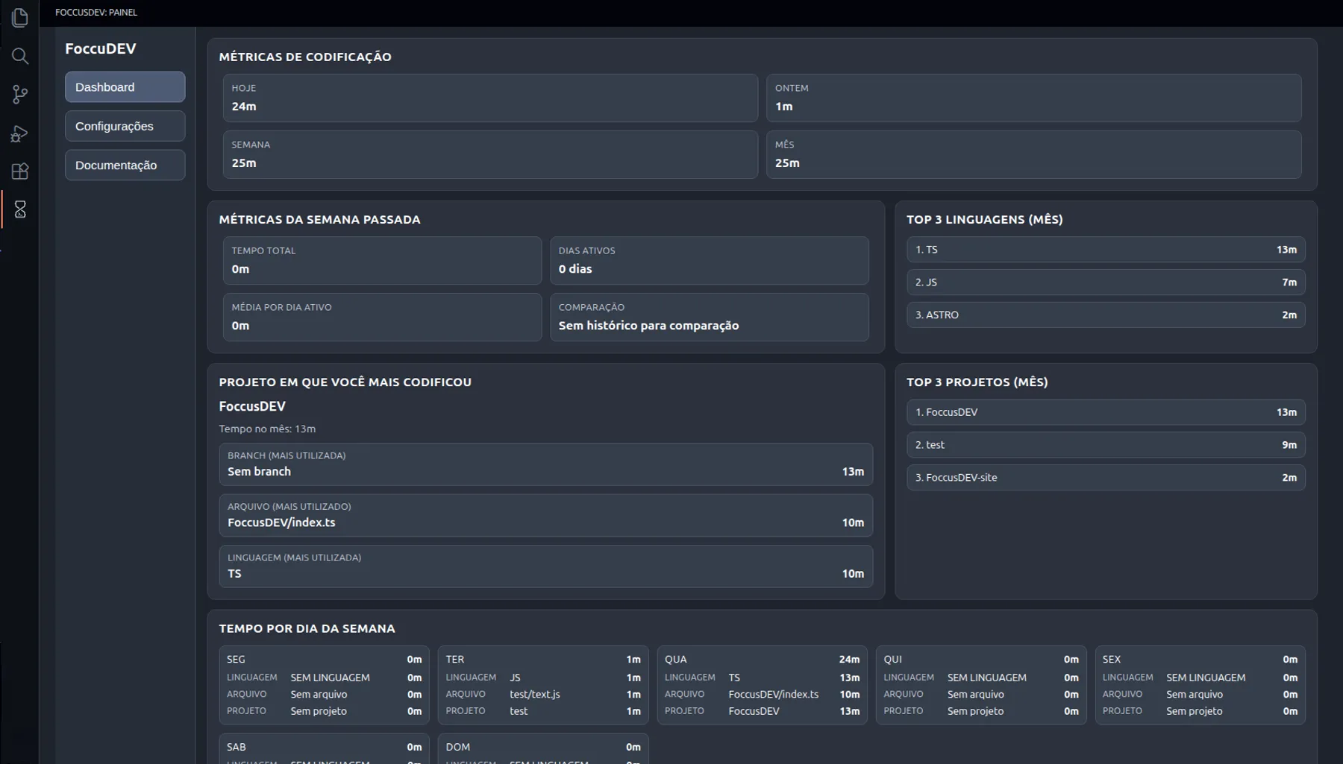Select the QUA day card showing 24m
The image size is (1343, 764).
pos(761,684)
